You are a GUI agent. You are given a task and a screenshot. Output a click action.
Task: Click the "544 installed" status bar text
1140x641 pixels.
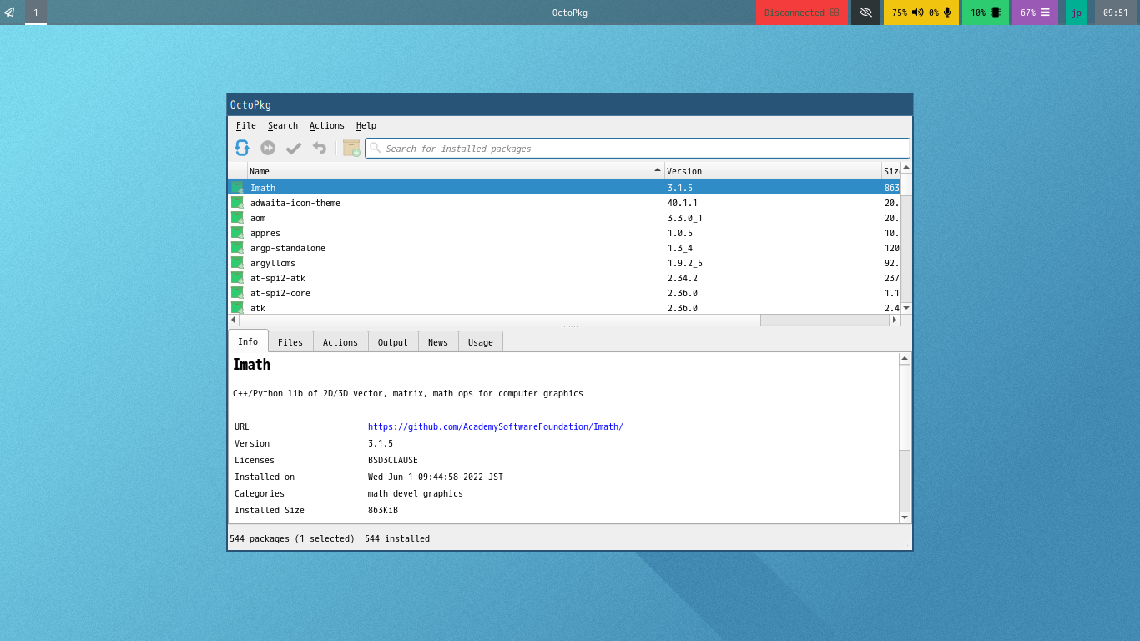[x=397, y=538]
